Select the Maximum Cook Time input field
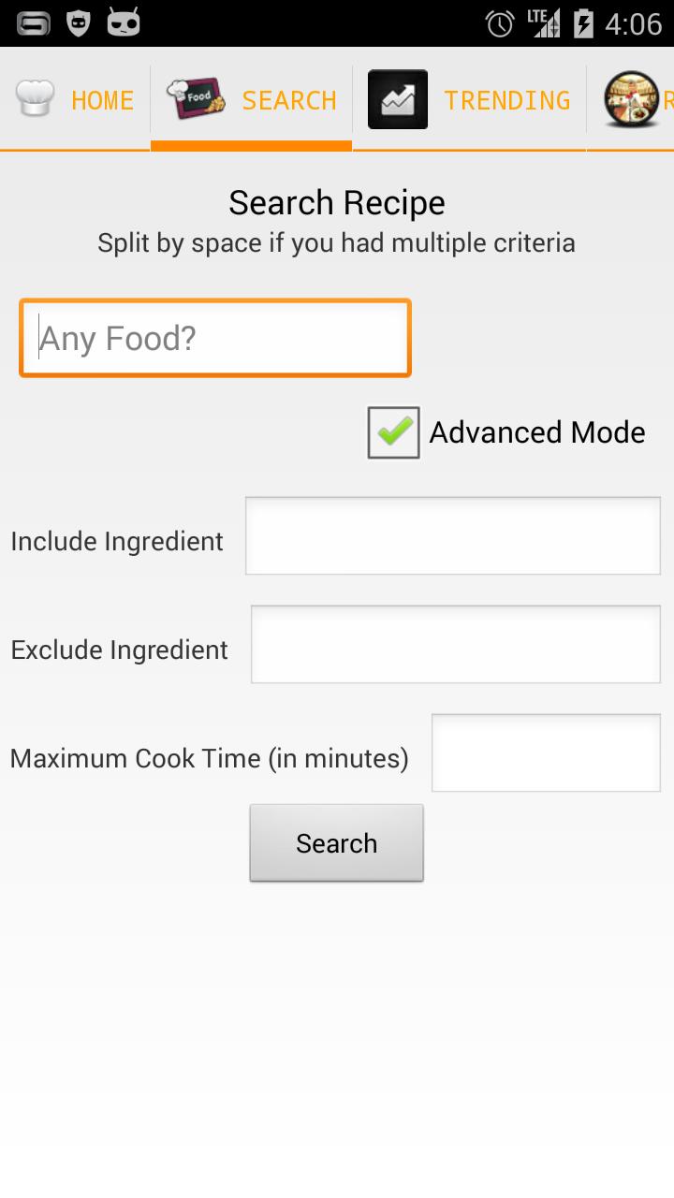The image size is (674, 1198). [546, 752]
